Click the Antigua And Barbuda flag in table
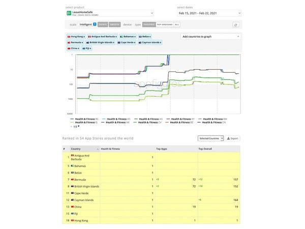Screen dimensions: 305x229 tap(72, 155)
